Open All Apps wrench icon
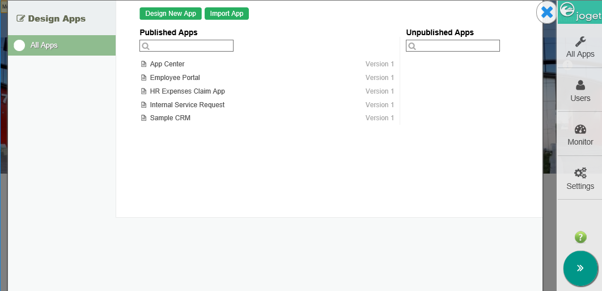The width and height of the screenshot is (602, 291). 580,42
